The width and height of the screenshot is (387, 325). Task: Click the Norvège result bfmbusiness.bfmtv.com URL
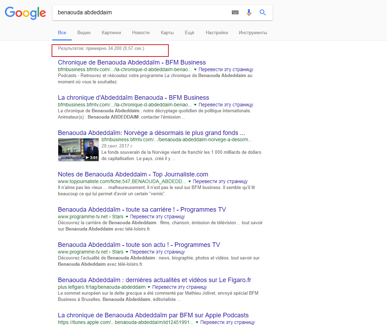(177, 140)
